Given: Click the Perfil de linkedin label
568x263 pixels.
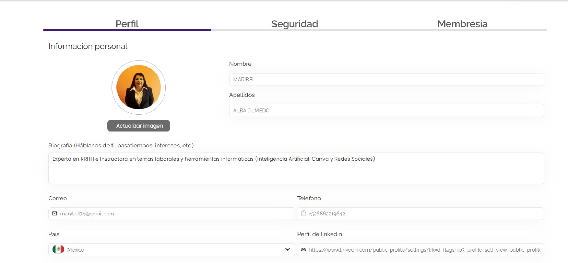Looking at the screenshot, I should click(x=319, y=234).
